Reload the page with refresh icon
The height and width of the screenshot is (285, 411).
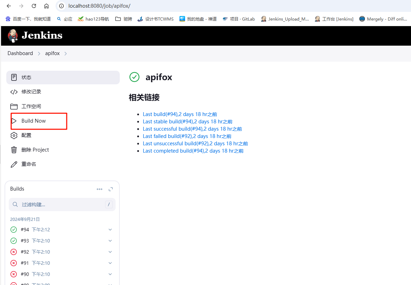pyautogui.click(x=34, y=6)
